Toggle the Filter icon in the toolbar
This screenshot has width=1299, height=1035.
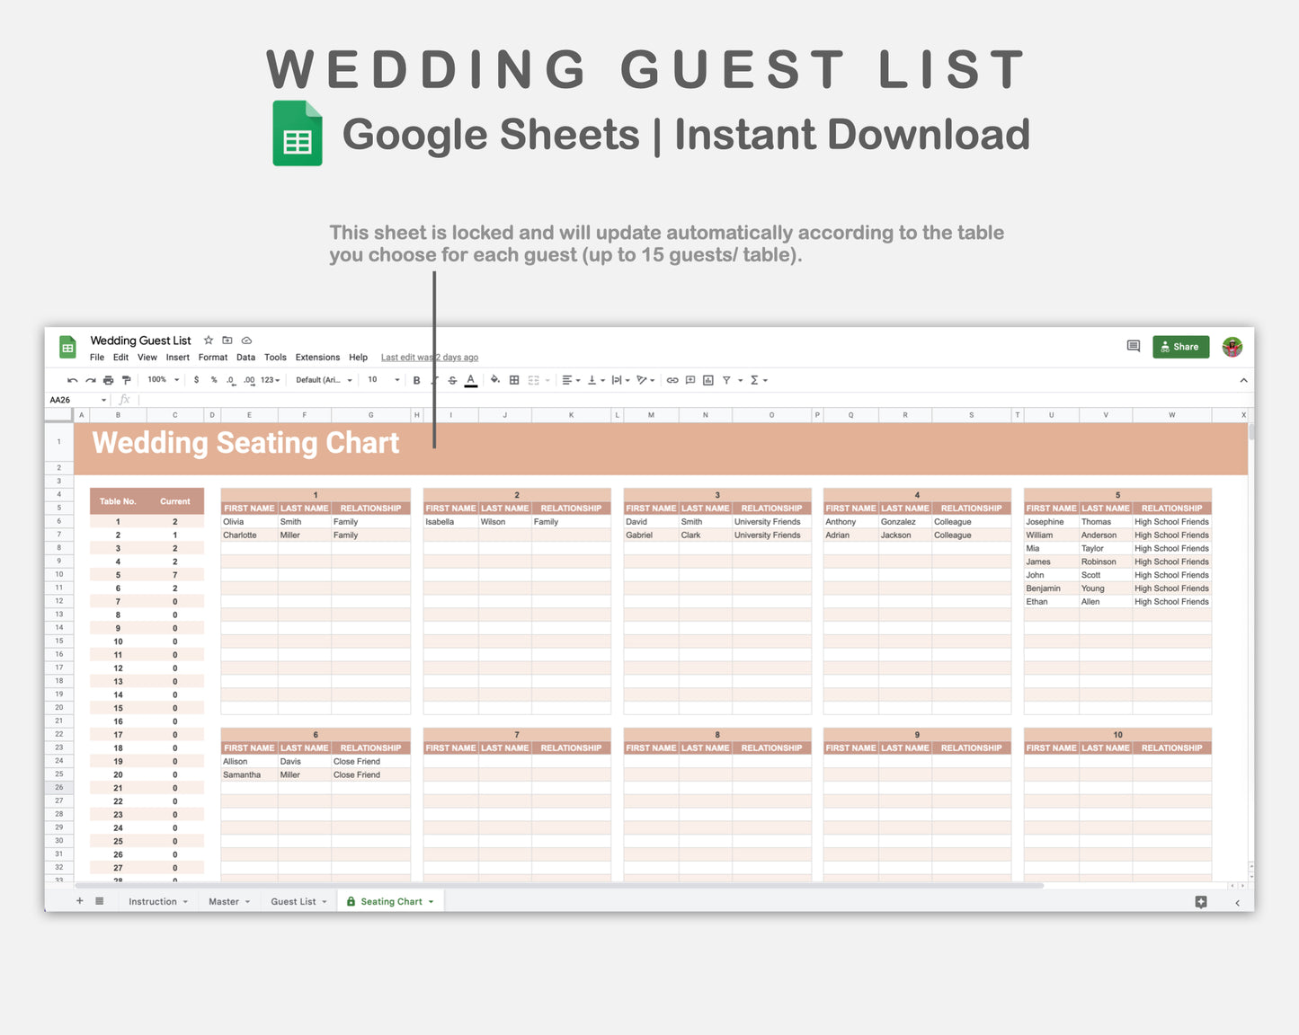pos(727,380)
